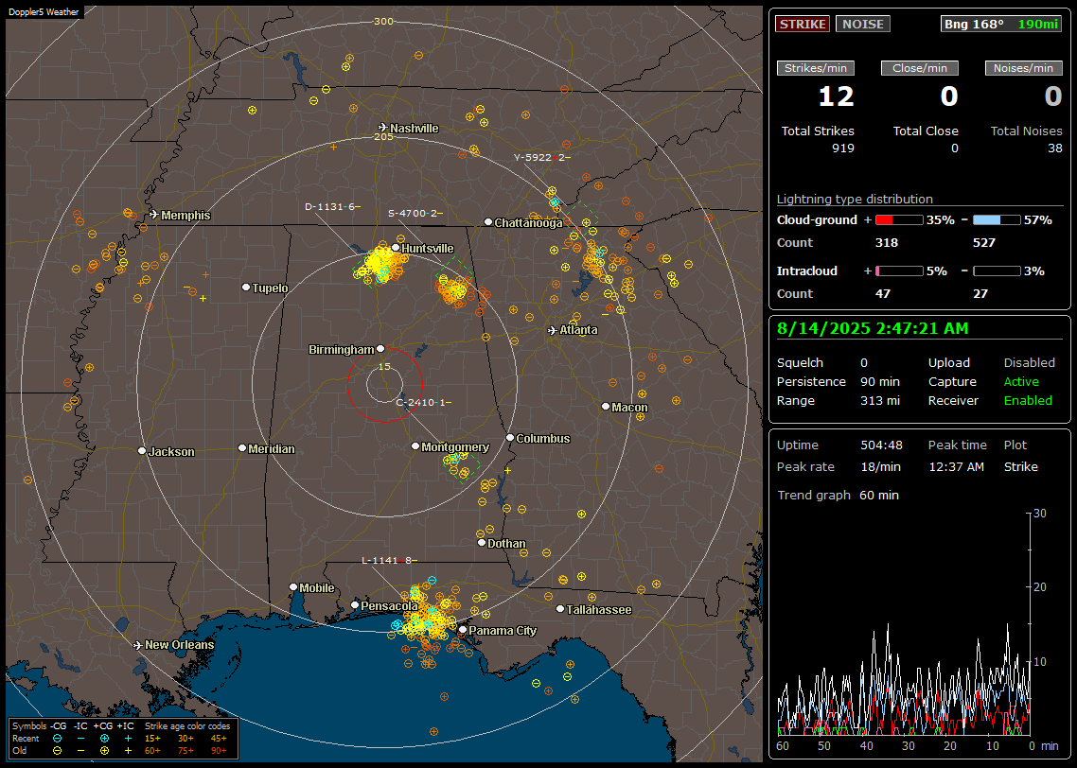
Task: Click the 90+ strike age color code
Action: [x=219, y=751]
